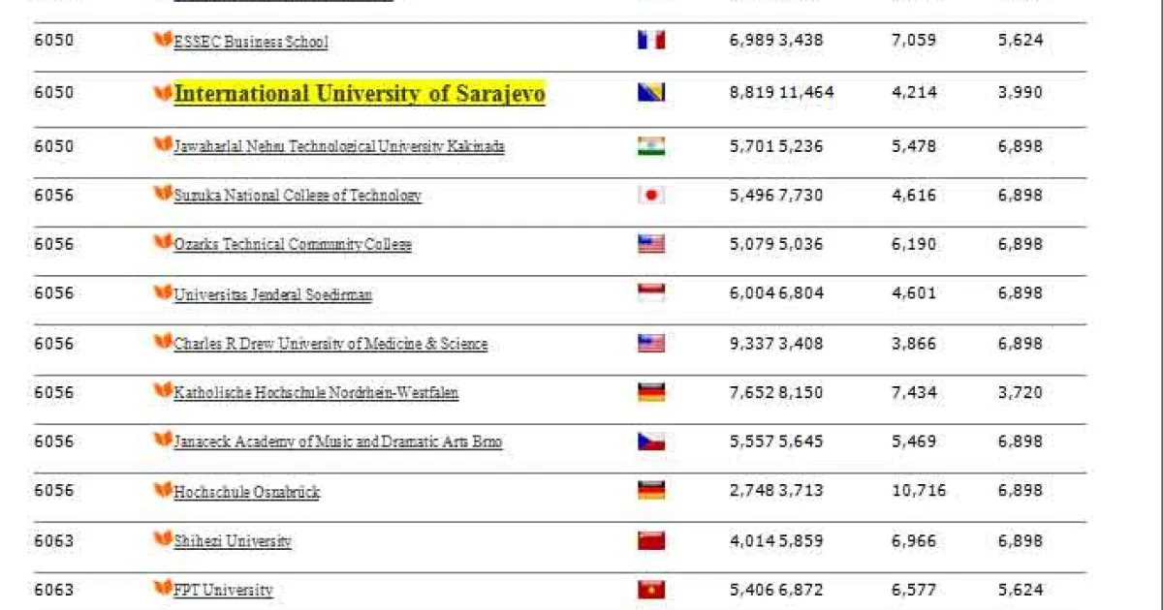Click the orange logo icon beside Shihezi University
Screen dimensions: 1163x610
[165, 538]
